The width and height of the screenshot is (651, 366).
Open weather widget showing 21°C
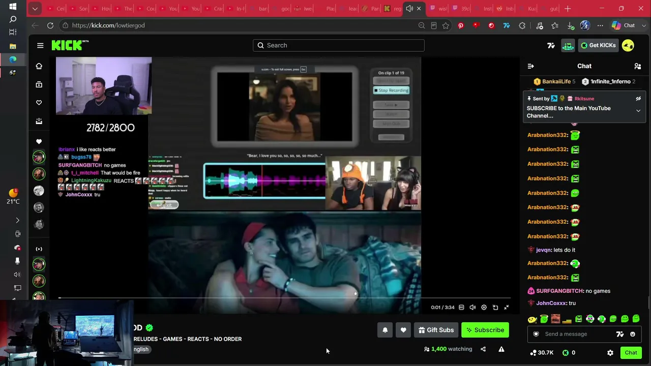click(x=13, y=196)
